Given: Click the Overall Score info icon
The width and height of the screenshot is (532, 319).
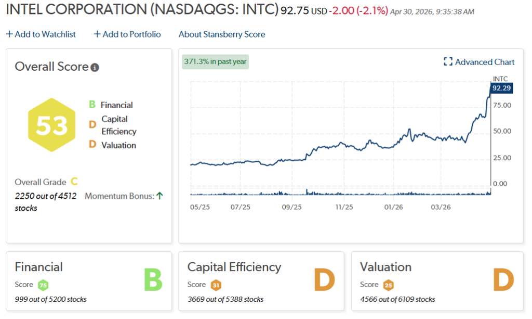Looking at the screenshot, I should (x=95, y=68).
